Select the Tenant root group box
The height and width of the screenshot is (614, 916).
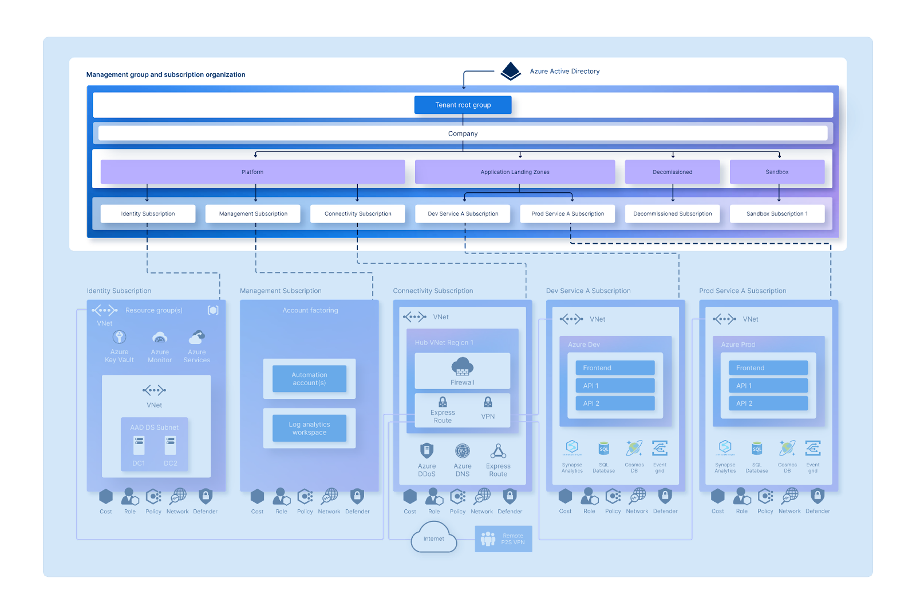(x=463, y=105)
